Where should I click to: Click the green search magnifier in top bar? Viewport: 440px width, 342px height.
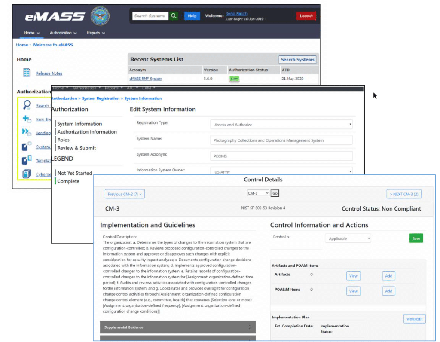click(174, 15)
